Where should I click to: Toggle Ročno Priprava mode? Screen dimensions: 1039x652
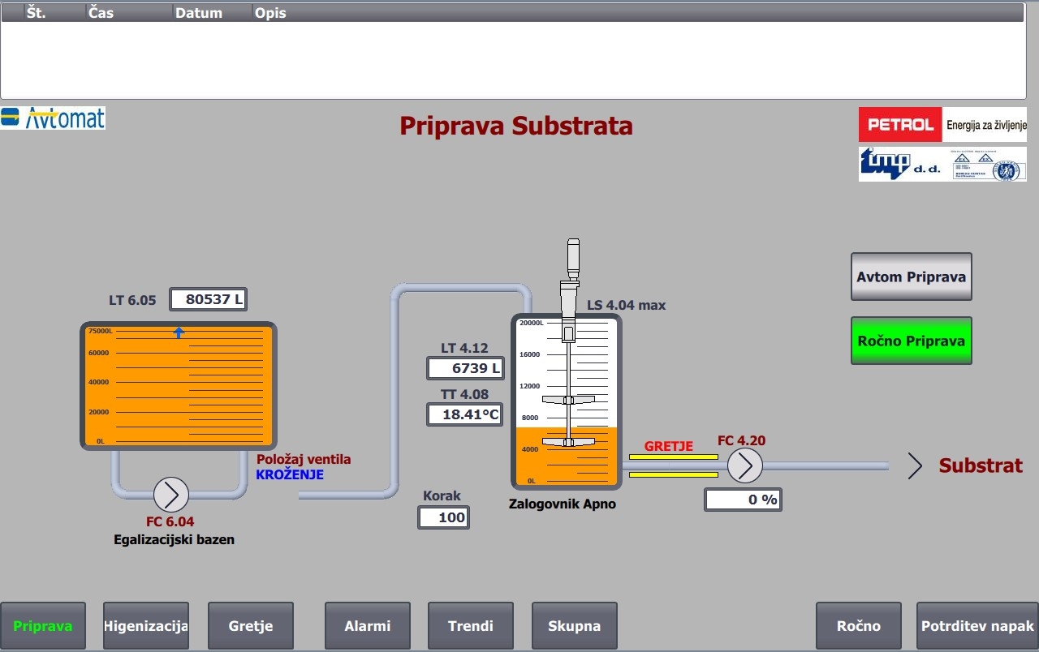pyautogui.click(x=911, y=341)
